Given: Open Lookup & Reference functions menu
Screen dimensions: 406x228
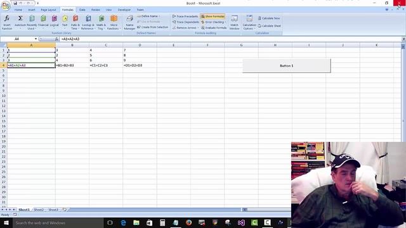Looking at the screenshot, I should point(88,22).
